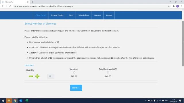This screenshot has width=184, height=103.
Task: Click the cloud sync tray icon
Action: (x=163, y=100)
